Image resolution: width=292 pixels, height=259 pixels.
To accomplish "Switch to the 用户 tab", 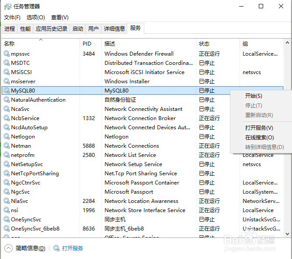I will point(93,29).
